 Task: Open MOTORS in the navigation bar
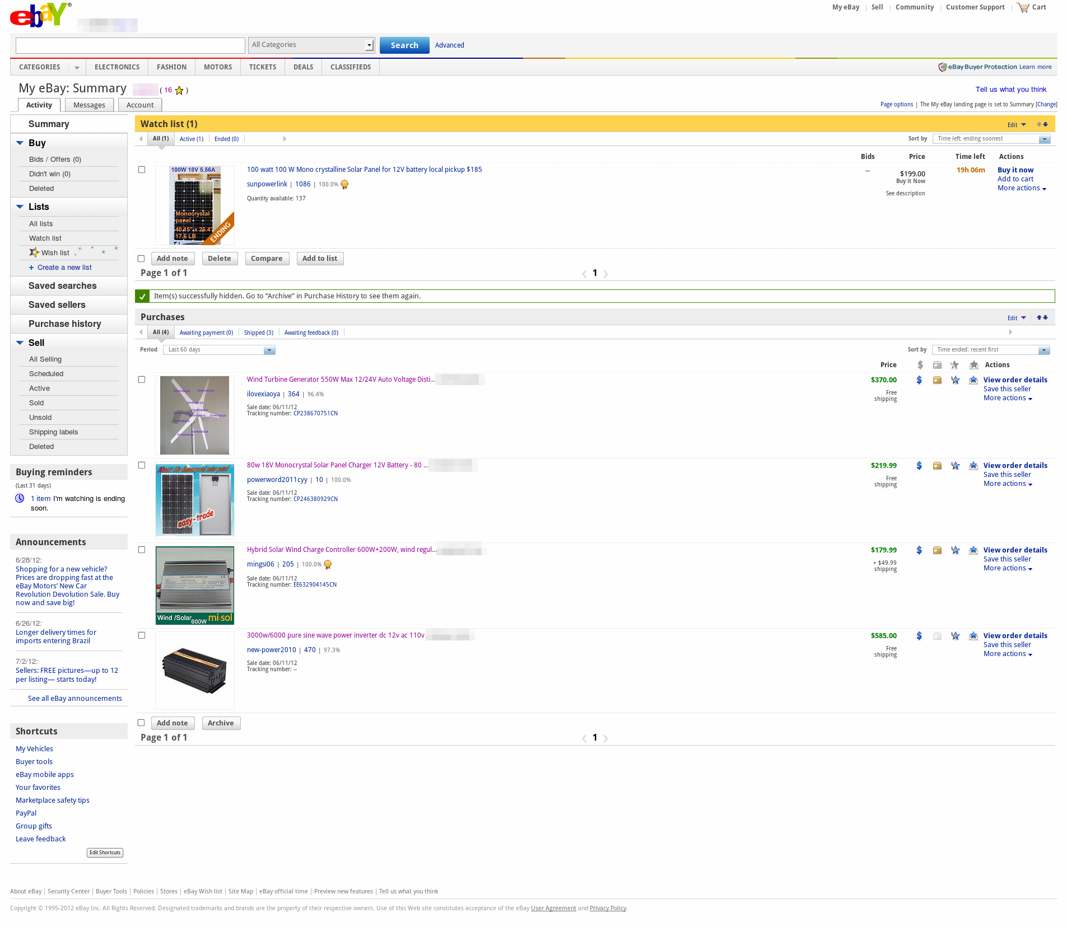[218, 67]
